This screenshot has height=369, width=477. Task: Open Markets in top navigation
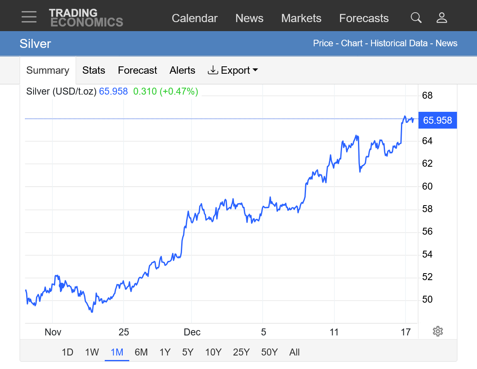[301, 18]
